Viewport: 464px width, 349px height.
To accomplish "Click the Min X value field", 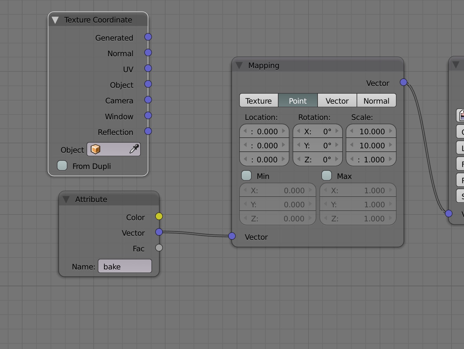I will point(278,190).
